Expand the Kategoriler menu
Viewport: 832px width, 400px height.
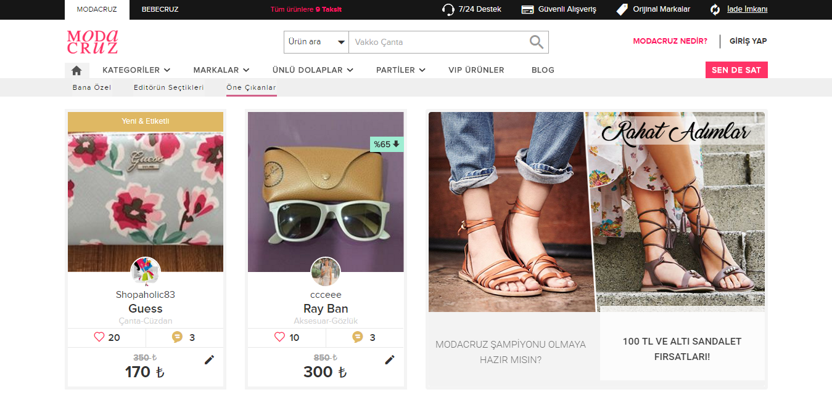(x=136, y=70)
